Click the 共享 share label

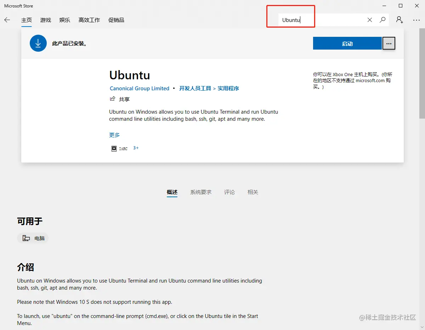coord(124,99)
